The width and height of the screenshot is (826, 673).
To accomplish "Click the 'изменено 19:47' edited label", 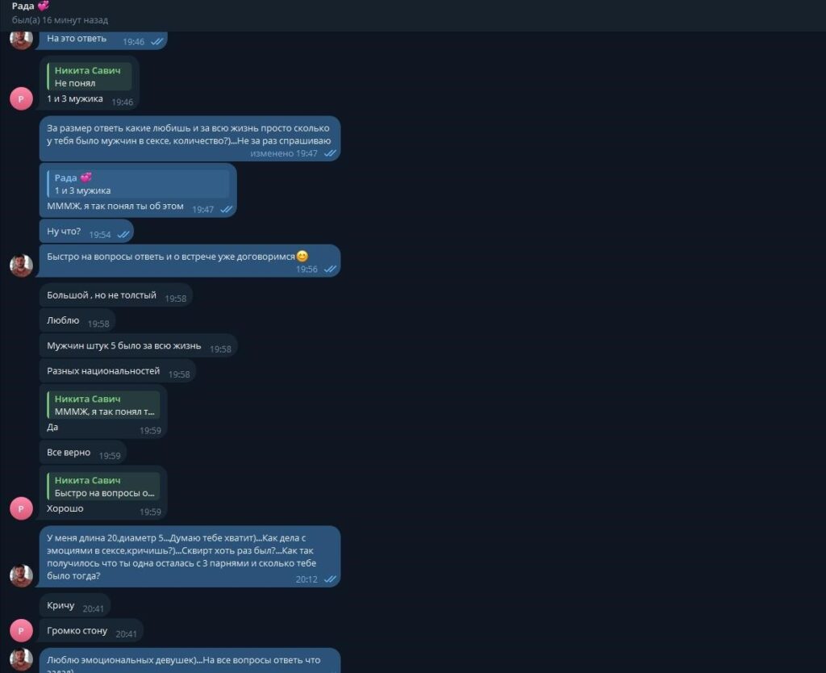I will click(x=283, y=153).
